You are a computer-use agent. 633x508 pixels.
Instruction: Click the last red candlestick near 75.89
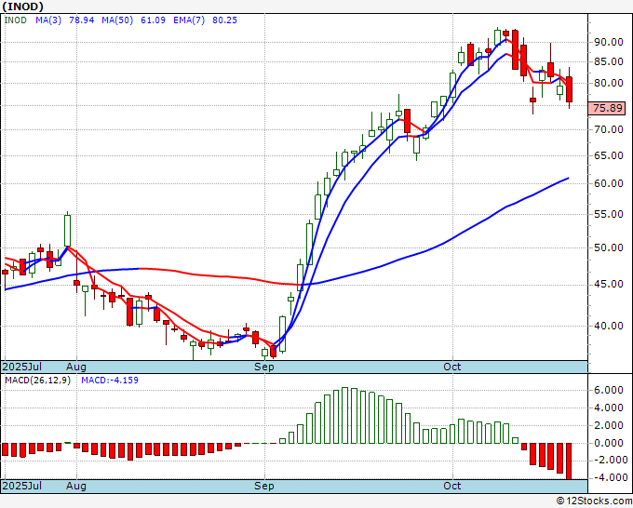click(x=569, y=89)
